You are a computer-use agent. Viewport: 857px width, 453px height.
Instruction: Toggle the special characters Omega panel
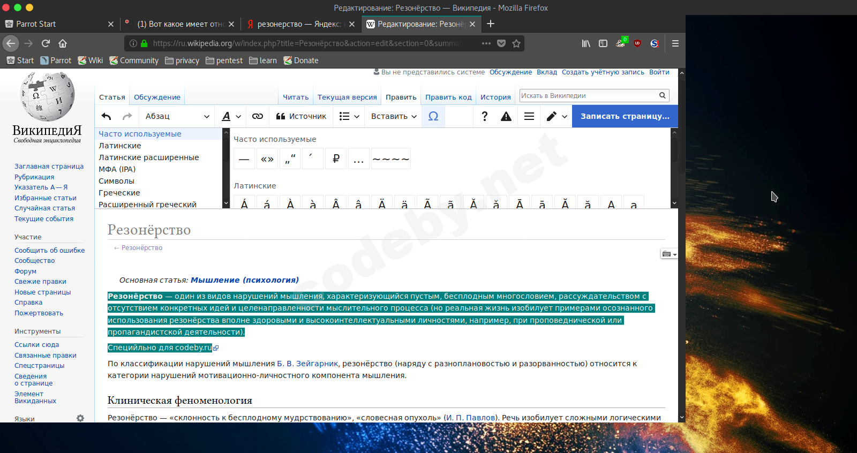pyautogui.click(x=433, y=116)
